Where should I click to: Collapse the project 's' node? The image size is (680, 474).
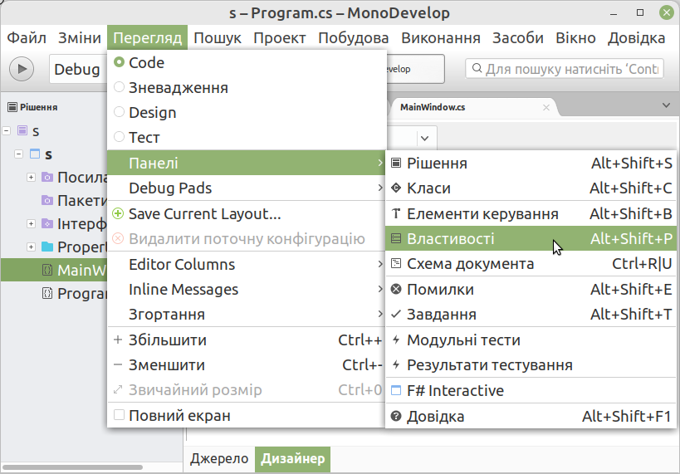(18, 154)
